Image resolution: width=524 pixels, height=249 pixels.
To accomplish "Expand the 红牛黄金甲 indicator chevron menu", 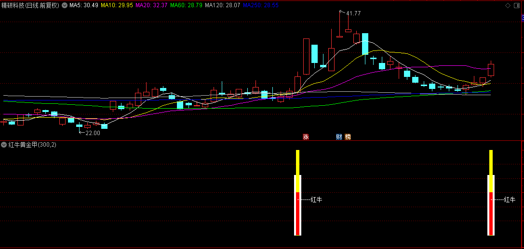I will (4, 145).
